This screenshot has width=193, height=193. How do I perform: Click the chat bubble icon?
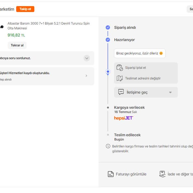[x=121, y=92]
